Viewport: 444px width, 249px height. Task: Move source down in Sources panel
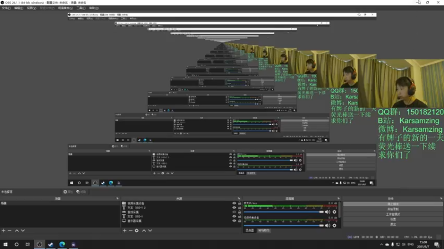click(x=150, y=231)
